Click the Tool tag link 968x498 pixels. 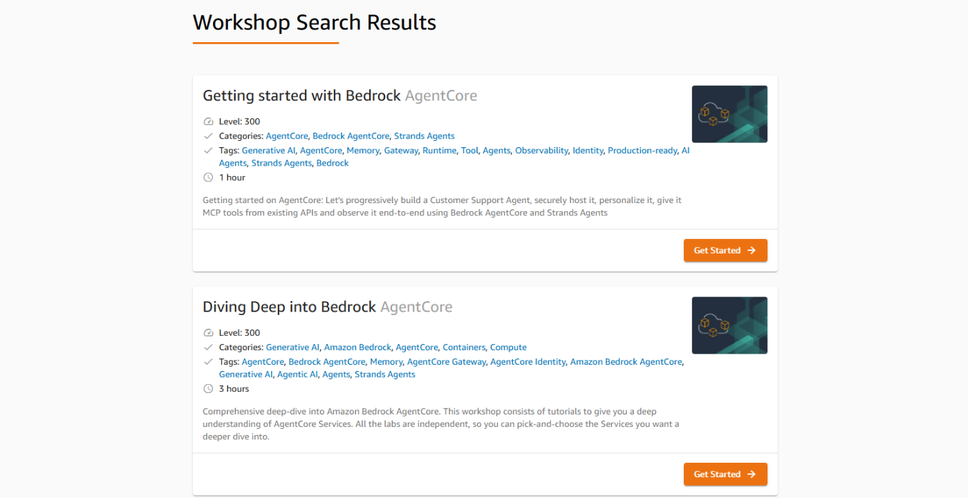(469, 151)
